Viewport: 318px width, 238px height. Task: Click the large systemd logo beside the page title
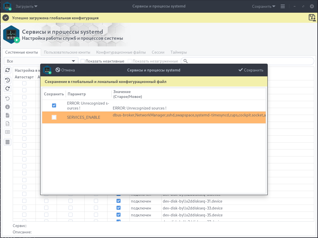[x=12, y=34]
